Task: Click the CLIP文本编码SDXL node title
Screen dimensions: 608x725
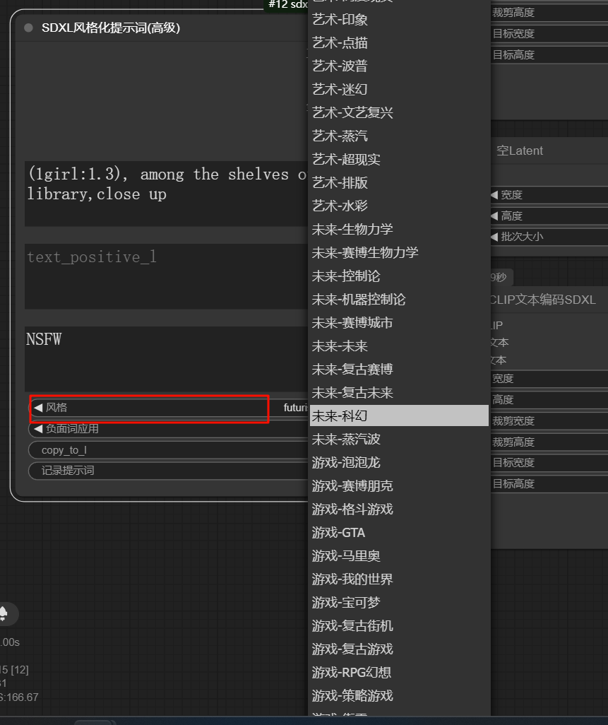Action: pyautogui.click(x=543, y=300)
